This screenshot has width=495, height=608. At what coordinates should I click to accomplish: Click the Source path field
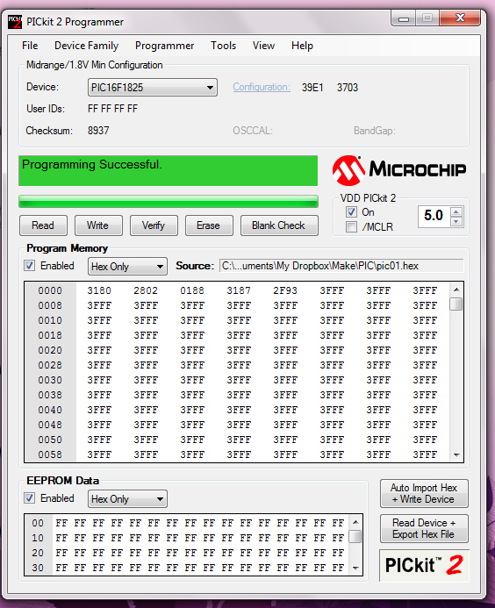coord(341,266)
